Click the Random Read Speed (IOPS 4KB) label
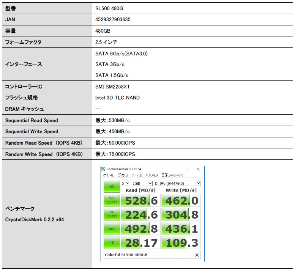The width and height of the screenshot is (295, 271). [x=44, y=143]
